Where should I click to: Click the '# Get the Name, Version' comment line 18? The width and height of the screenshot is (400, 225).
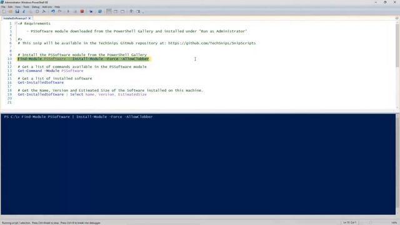pyautogui.click(x=110, y=90)
